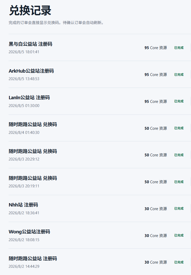
Task: Click the 已完成 badge on ArkHub order
Action: [x=179, y=74]
